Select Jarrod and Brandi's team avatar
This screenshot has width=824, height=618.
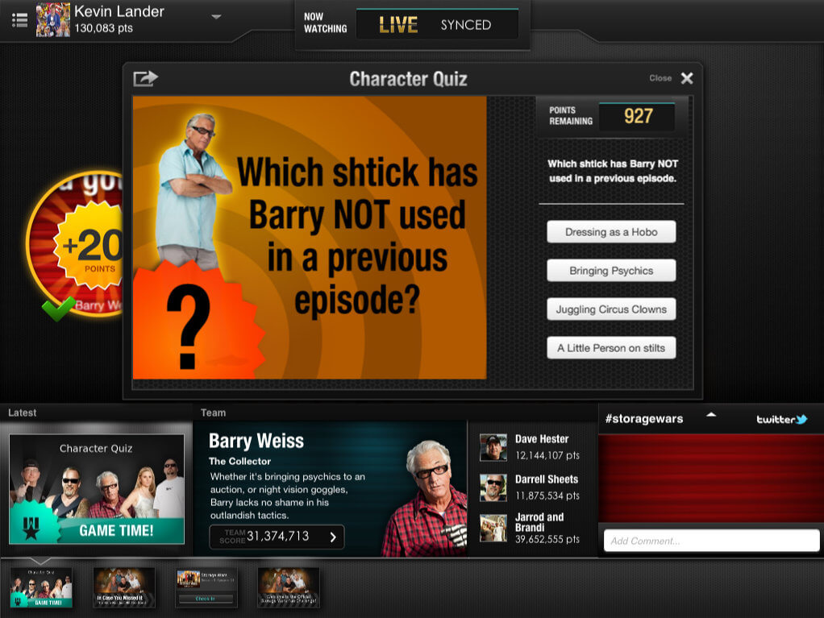pyautogui.click(x=493, y=528)
